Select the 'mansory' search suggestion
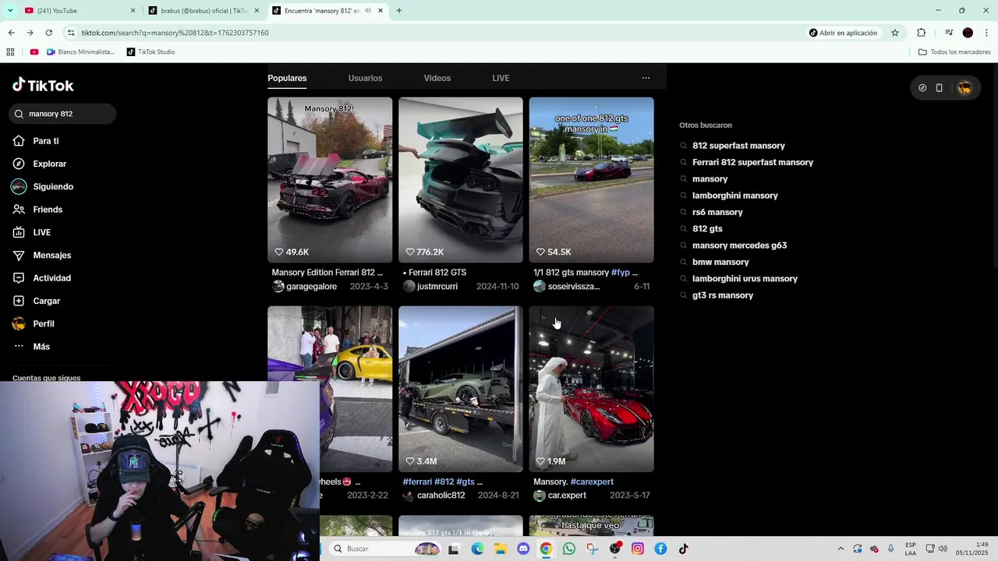Screen dimensions: 998x561 click(x=710, y=179)
